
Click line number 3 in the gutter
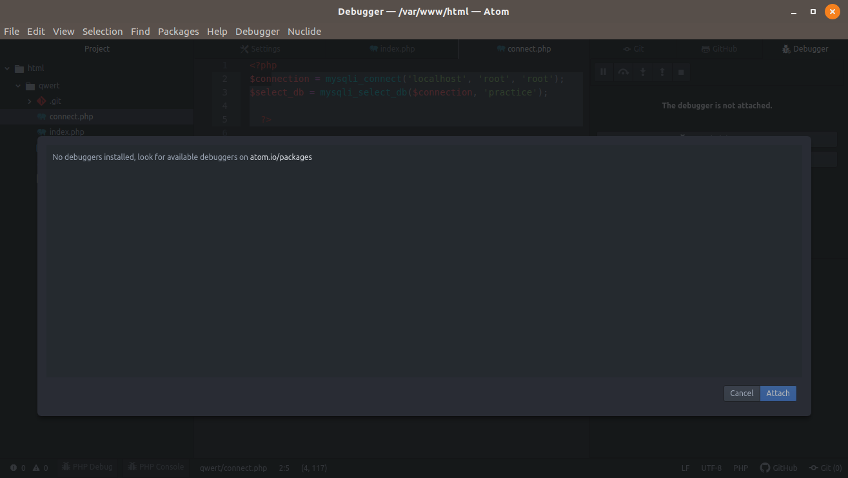[224, 92]
